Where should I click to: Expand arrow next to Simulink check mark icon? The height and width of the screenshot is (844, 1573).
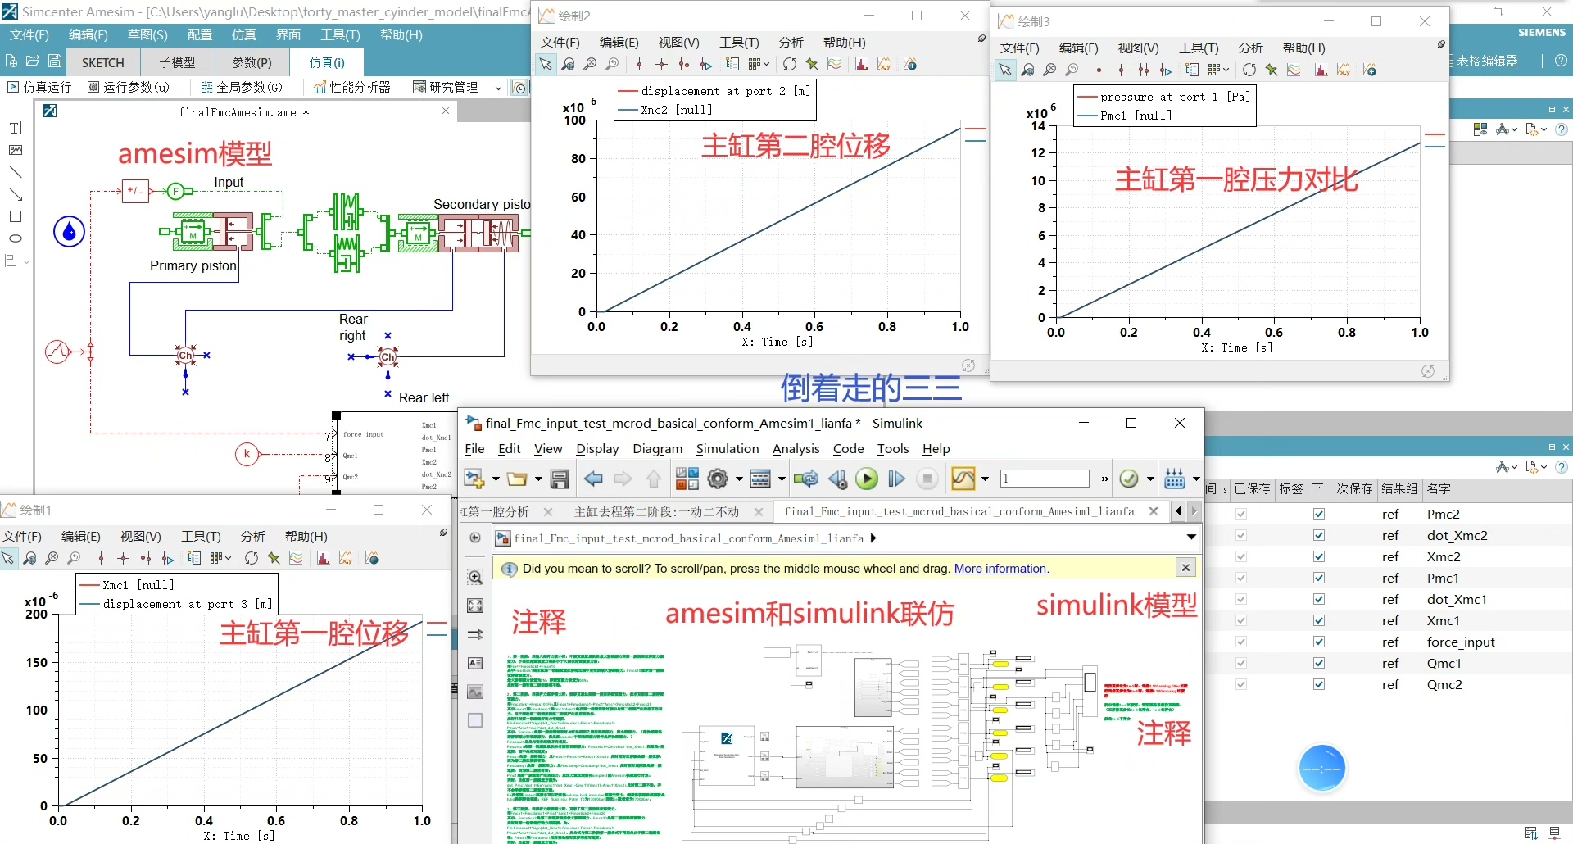click(1150, 479)
